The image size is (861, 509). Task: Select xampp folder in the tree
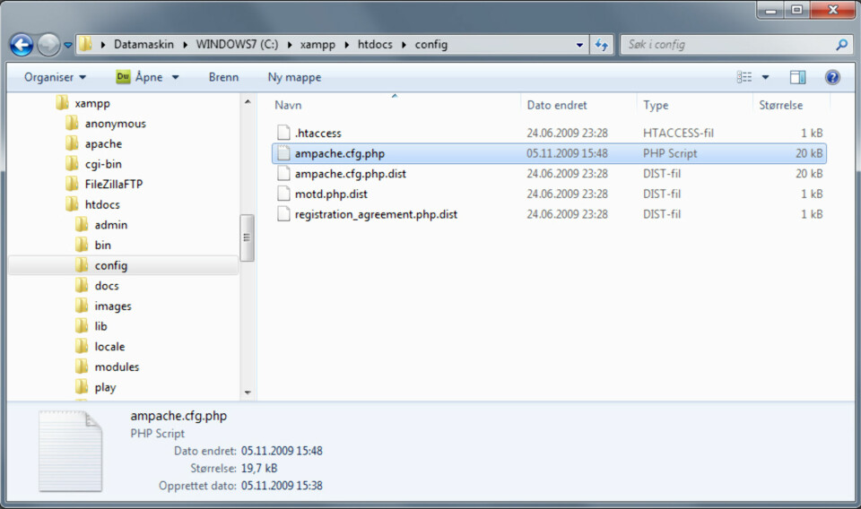tap(92, 103)
